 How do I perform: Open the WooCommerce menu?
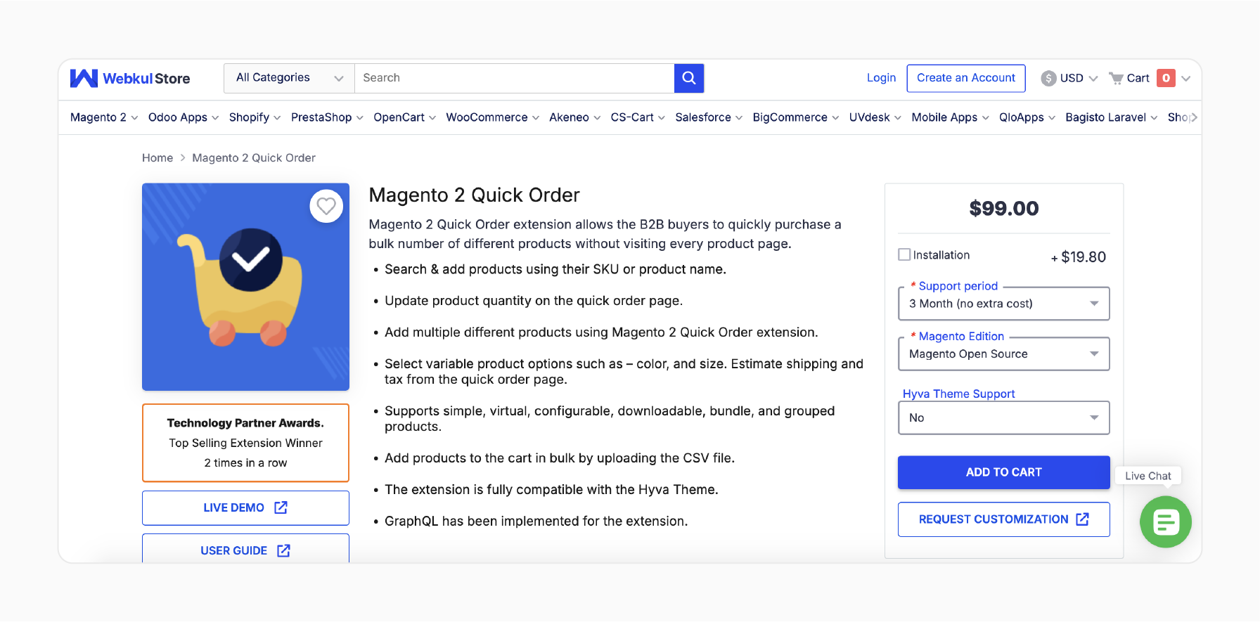point(492,117)
